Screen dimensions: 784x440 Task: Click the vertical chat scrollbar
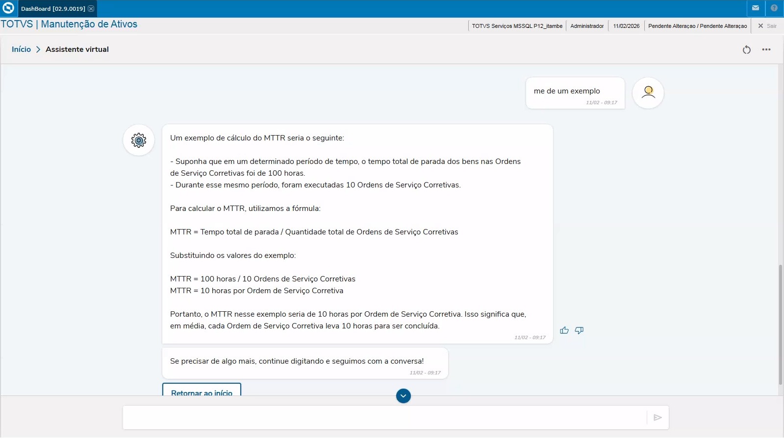click(781, 324)
